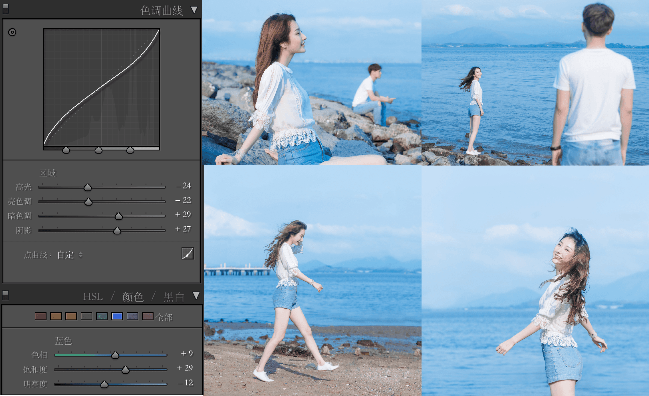The height and width of the screenshot is (396, 649).
Task: Show all colors with 全部
Action: pos(164,317)
